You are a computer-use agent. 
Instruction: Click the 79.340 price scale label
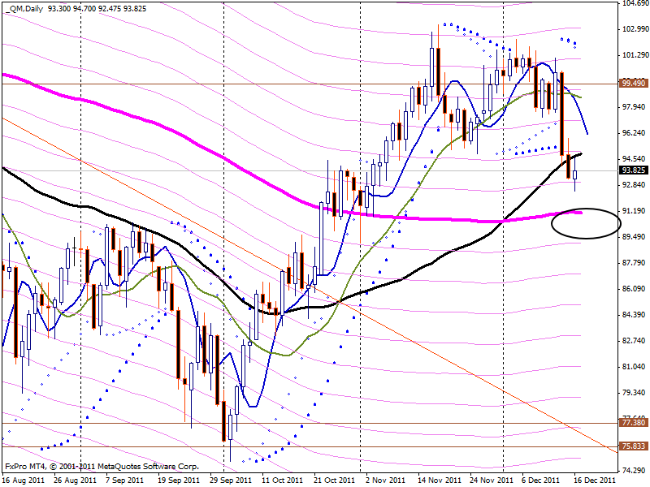coord(635,392)
